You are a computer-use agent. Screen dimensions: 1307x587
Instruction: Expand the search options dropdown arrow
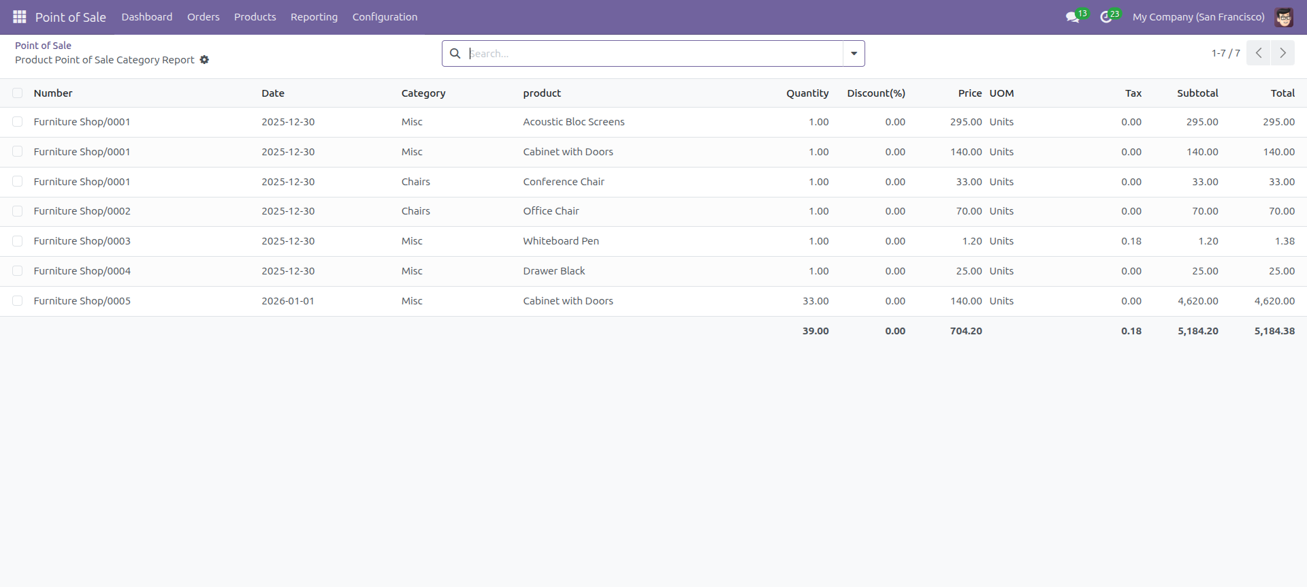pos(854,53)
